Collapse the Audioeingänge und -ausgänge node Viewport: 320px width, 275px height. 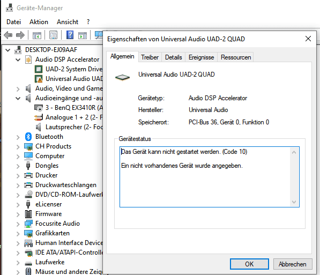18,98
